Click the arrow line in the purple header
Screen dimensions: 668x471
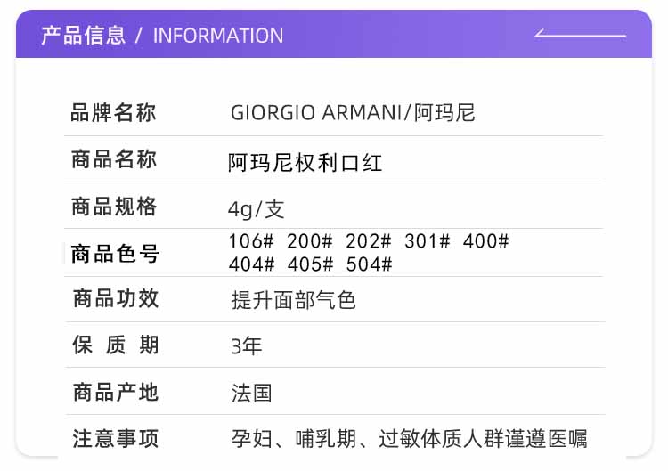click(580, 35)
